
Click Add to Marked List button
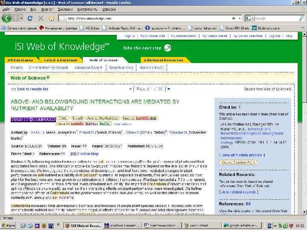(x=103, y=118)
